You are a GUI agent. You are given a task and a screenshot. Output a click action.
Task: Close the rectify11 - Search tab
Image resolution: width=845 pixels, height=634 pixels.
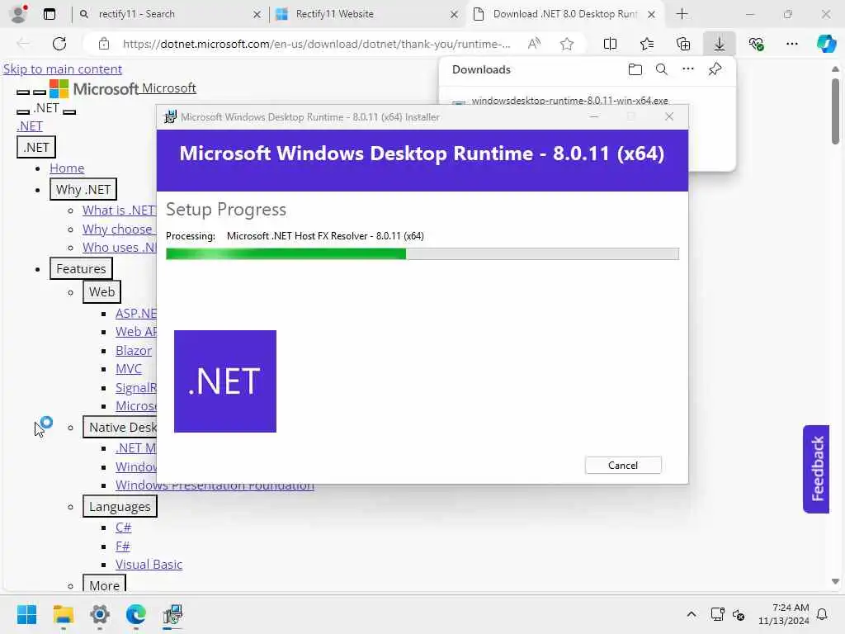(257, 15)
